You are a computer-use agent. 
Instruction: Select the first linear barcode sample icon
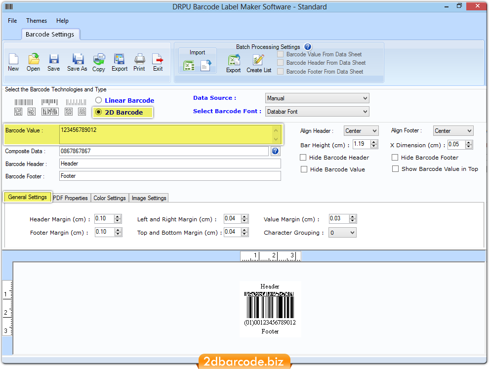click(x=24, y=102)
